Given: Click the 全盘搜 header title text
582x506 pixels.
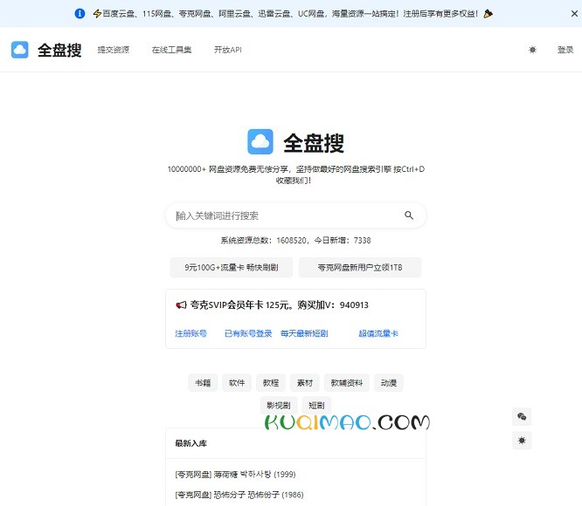Looking at the screenshot, I should click(x=59, y=50).
